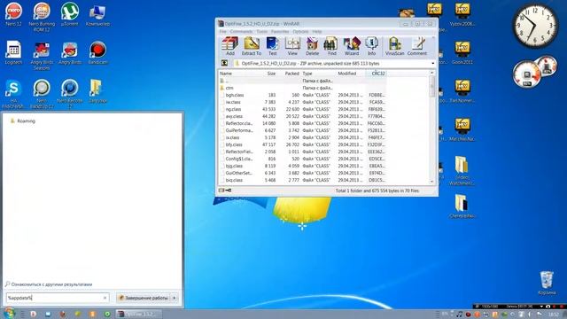Clear the Start menu search text

[x=105, y=298]
